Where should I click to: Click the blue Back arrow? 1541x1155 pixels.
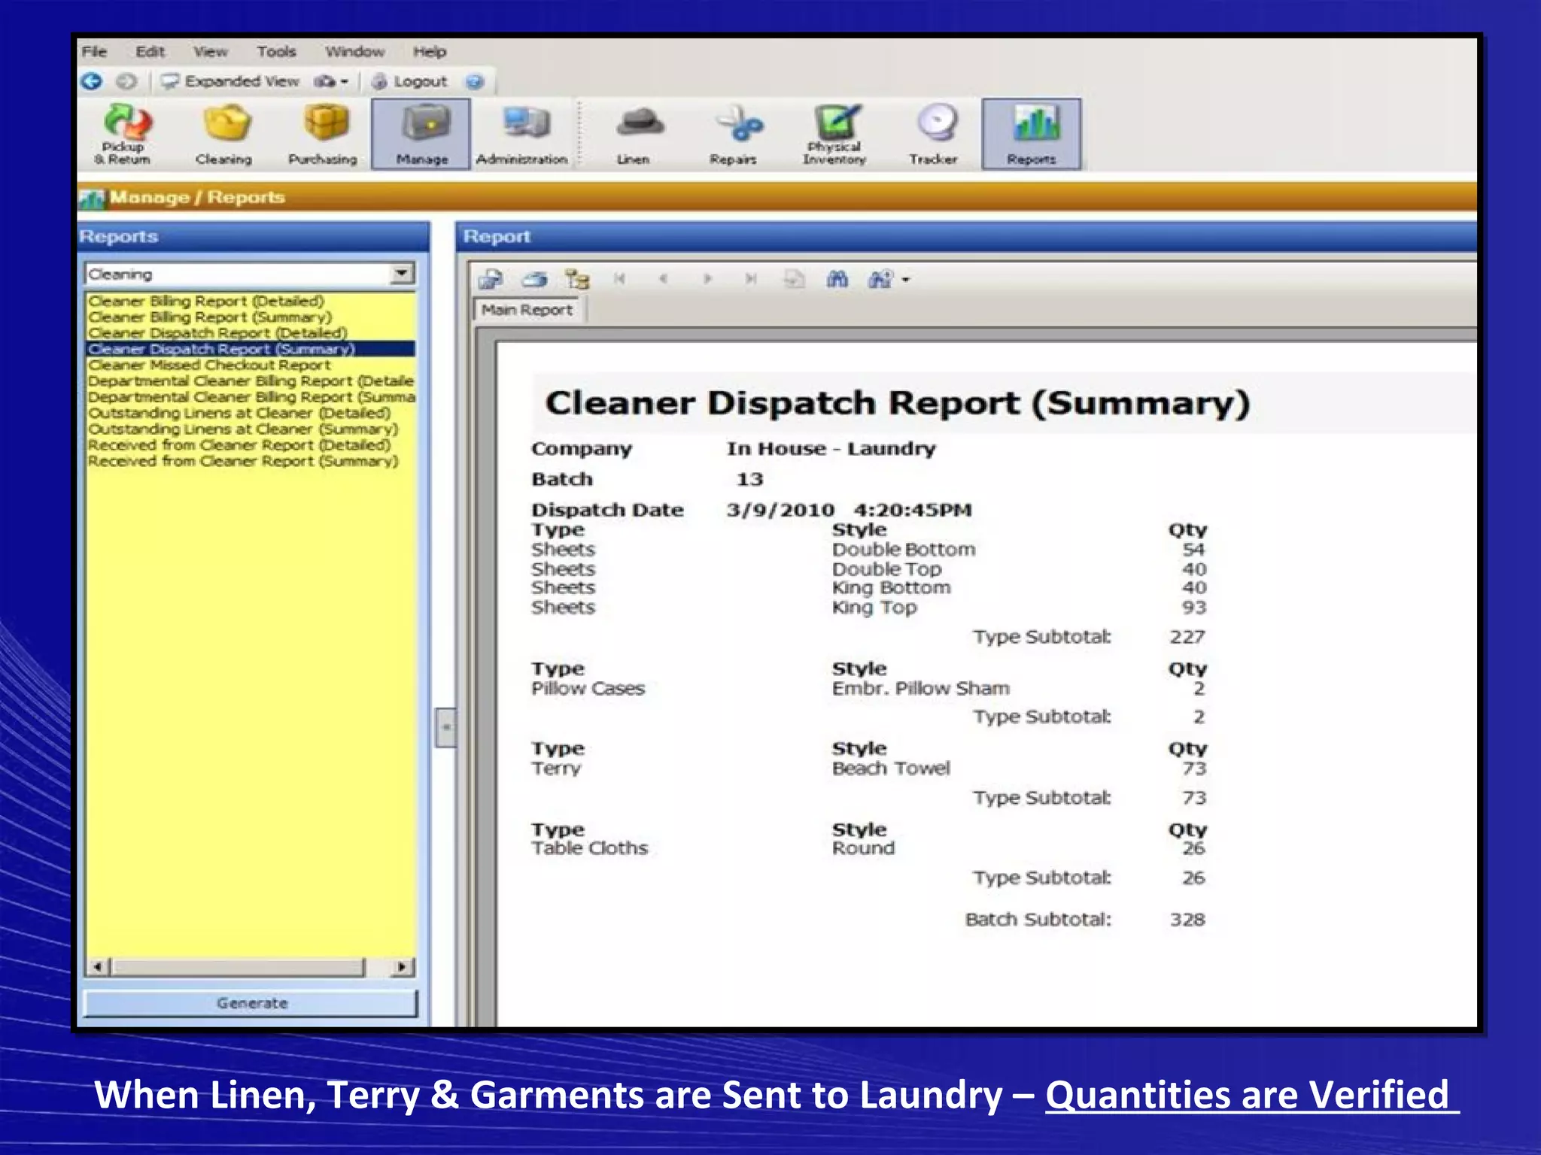(x=92, y=81)
